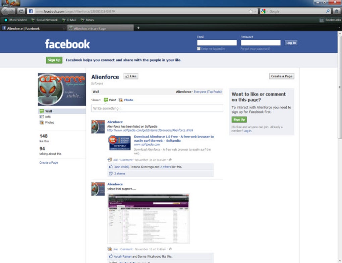Click the browser back arrow button
The height and width of the screenshot is (263, 342).
[x=6, y=11]
